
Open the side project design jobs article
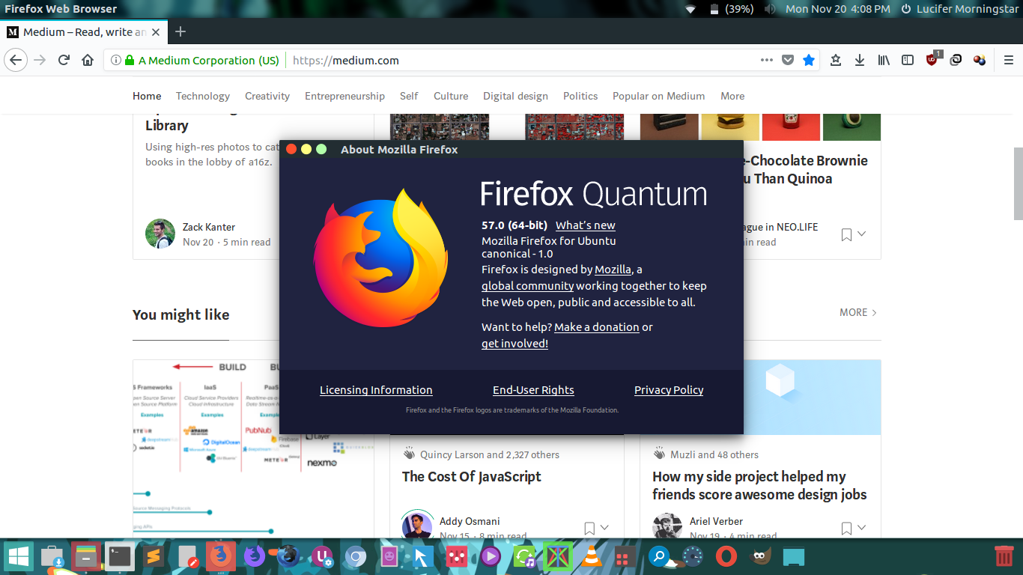point(759,486)
